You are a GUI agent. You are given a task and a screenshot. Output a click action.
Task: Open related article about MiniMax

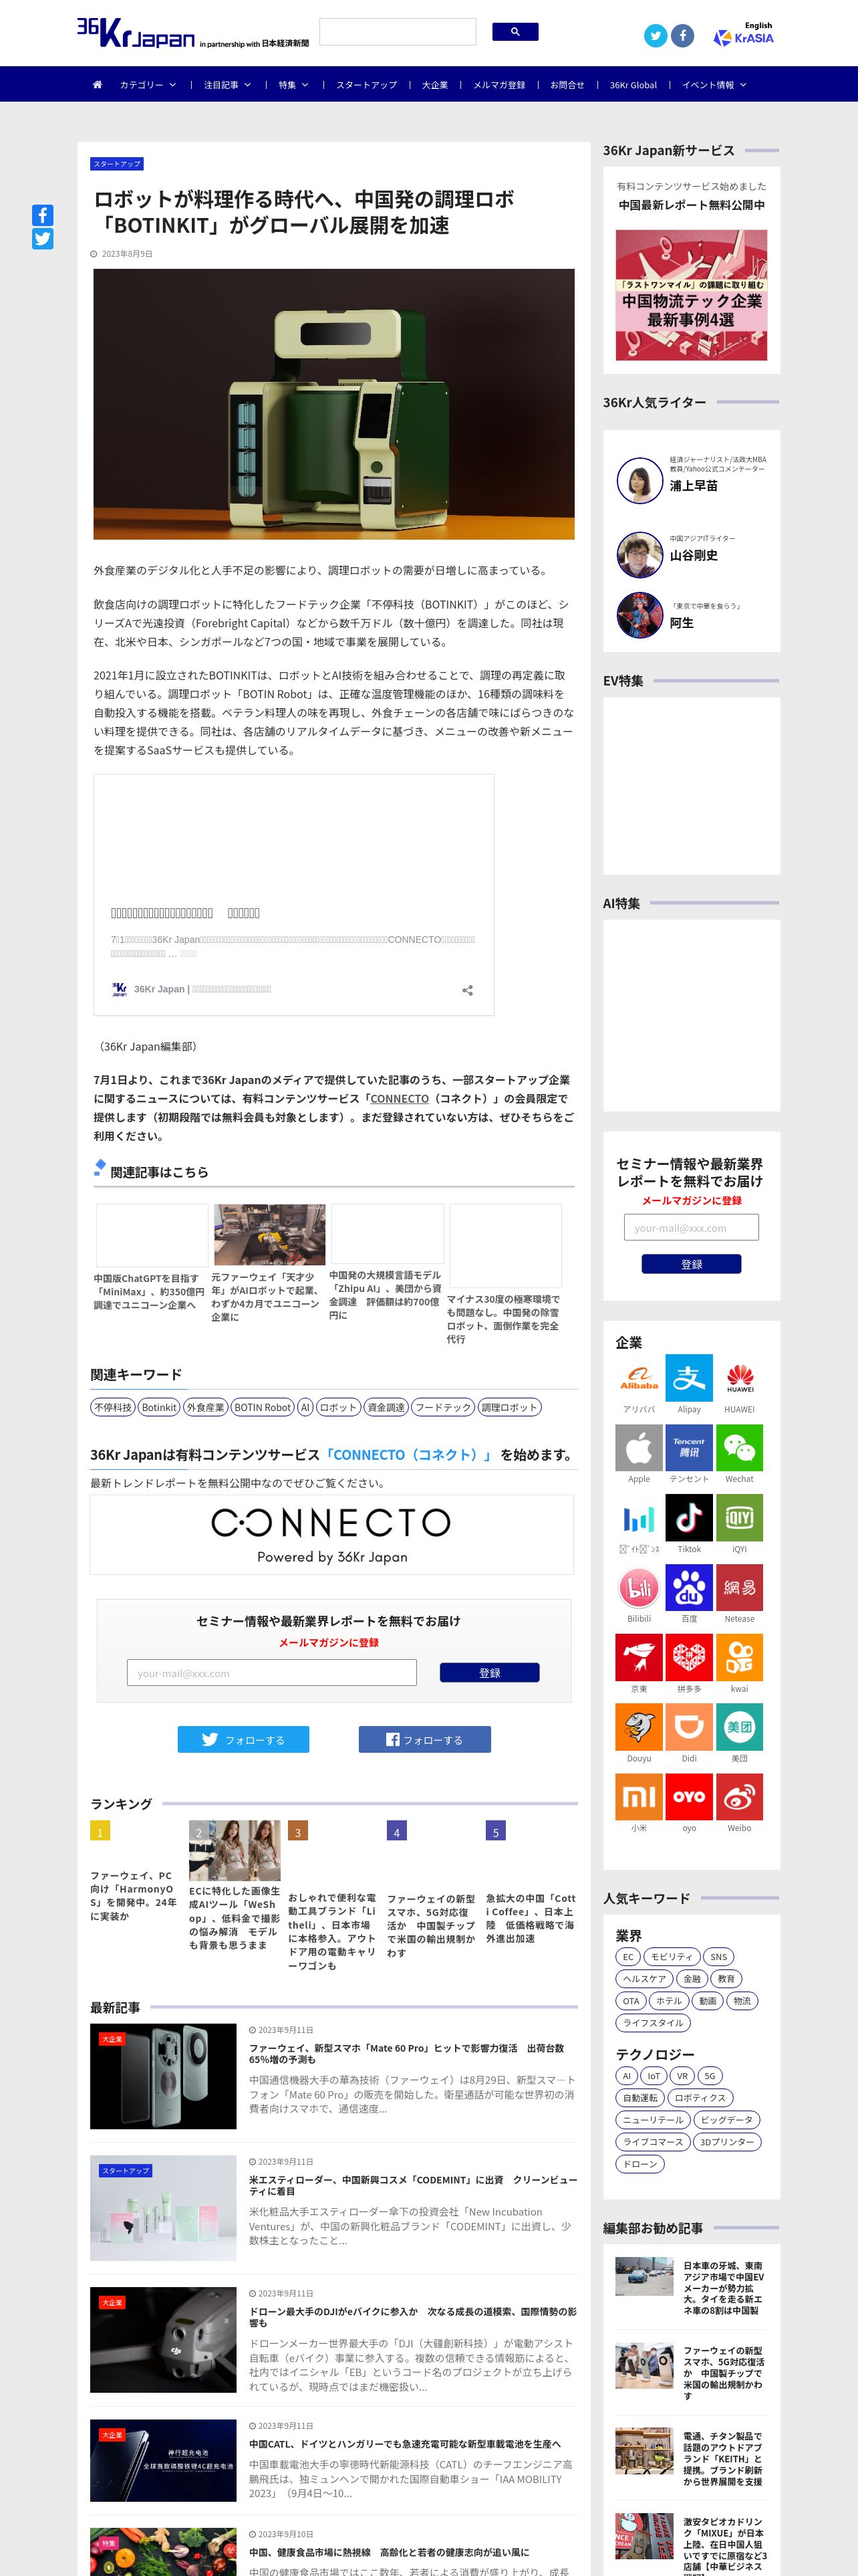pos(150,1291)
